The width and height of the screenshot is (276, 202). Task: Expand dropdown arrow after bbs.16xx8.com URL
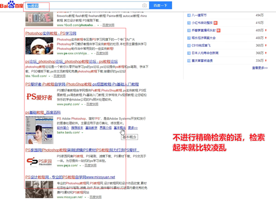[x=49, y=76]
